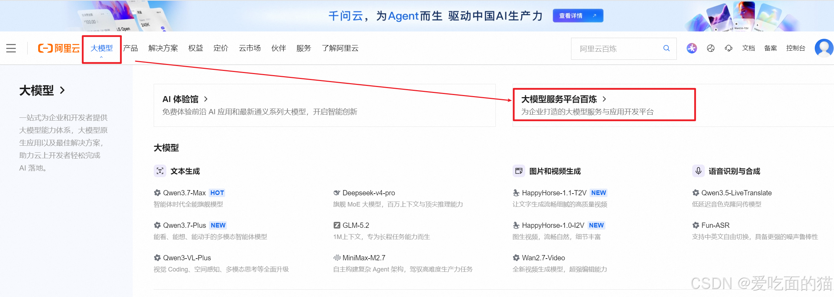Click the icon beside Wan2.7-Video
The height and width of the screenshot is (297, 834).
(x=516, y=258)
